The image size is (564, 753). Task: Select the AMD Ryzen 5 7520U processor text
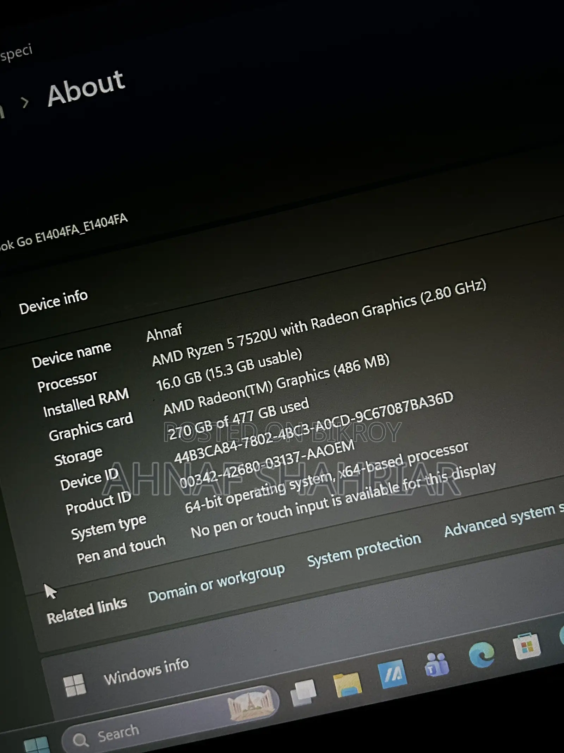tap(319, 323)
